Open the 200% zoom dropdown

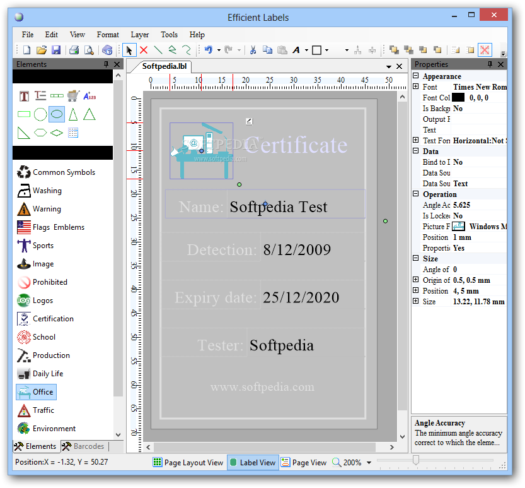369,463
